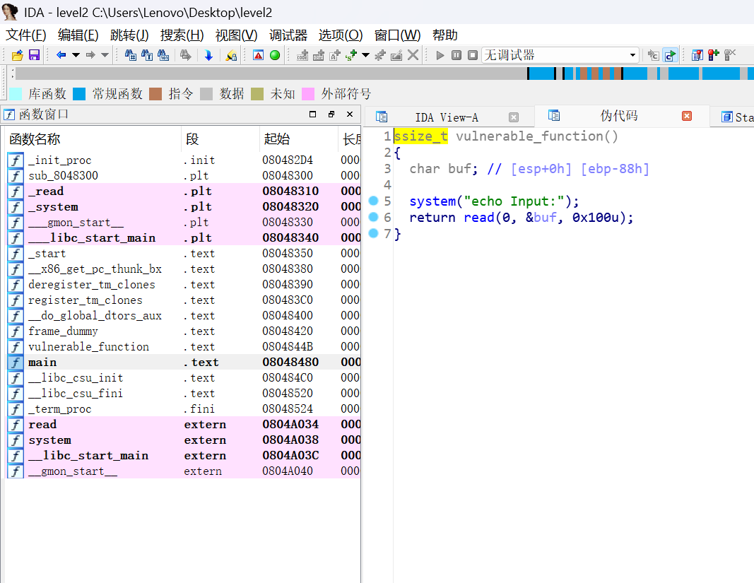This screenshot has width=754, height=583.
Task: Toggle breakpoint dot on line 6
Action: pos(374,217)
